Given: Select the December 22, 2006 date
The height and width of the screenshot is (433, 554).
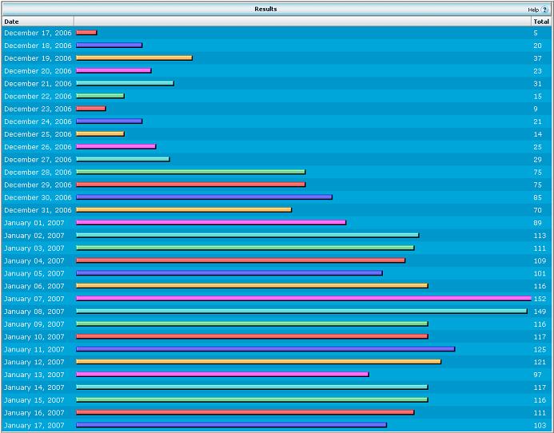Looking at the screenshot, I should pos(38,97).
